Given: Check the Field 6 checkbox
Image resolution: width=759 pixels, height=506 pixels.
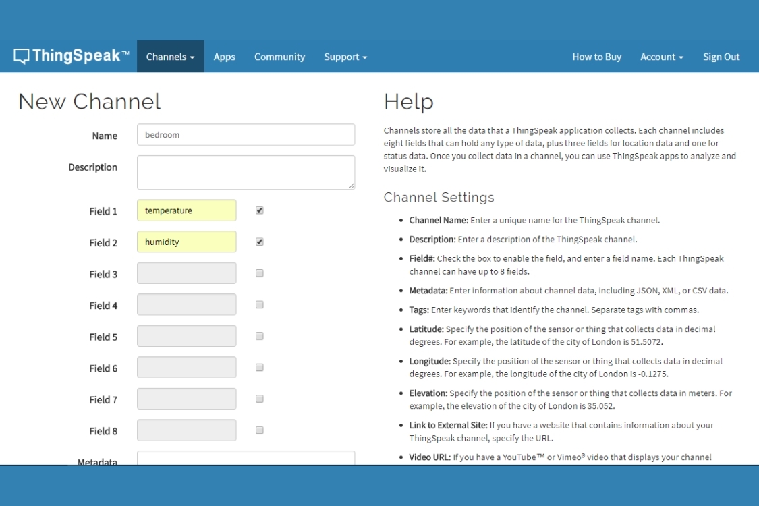Looking at the screenshot, I should click(x=260, y=368).
